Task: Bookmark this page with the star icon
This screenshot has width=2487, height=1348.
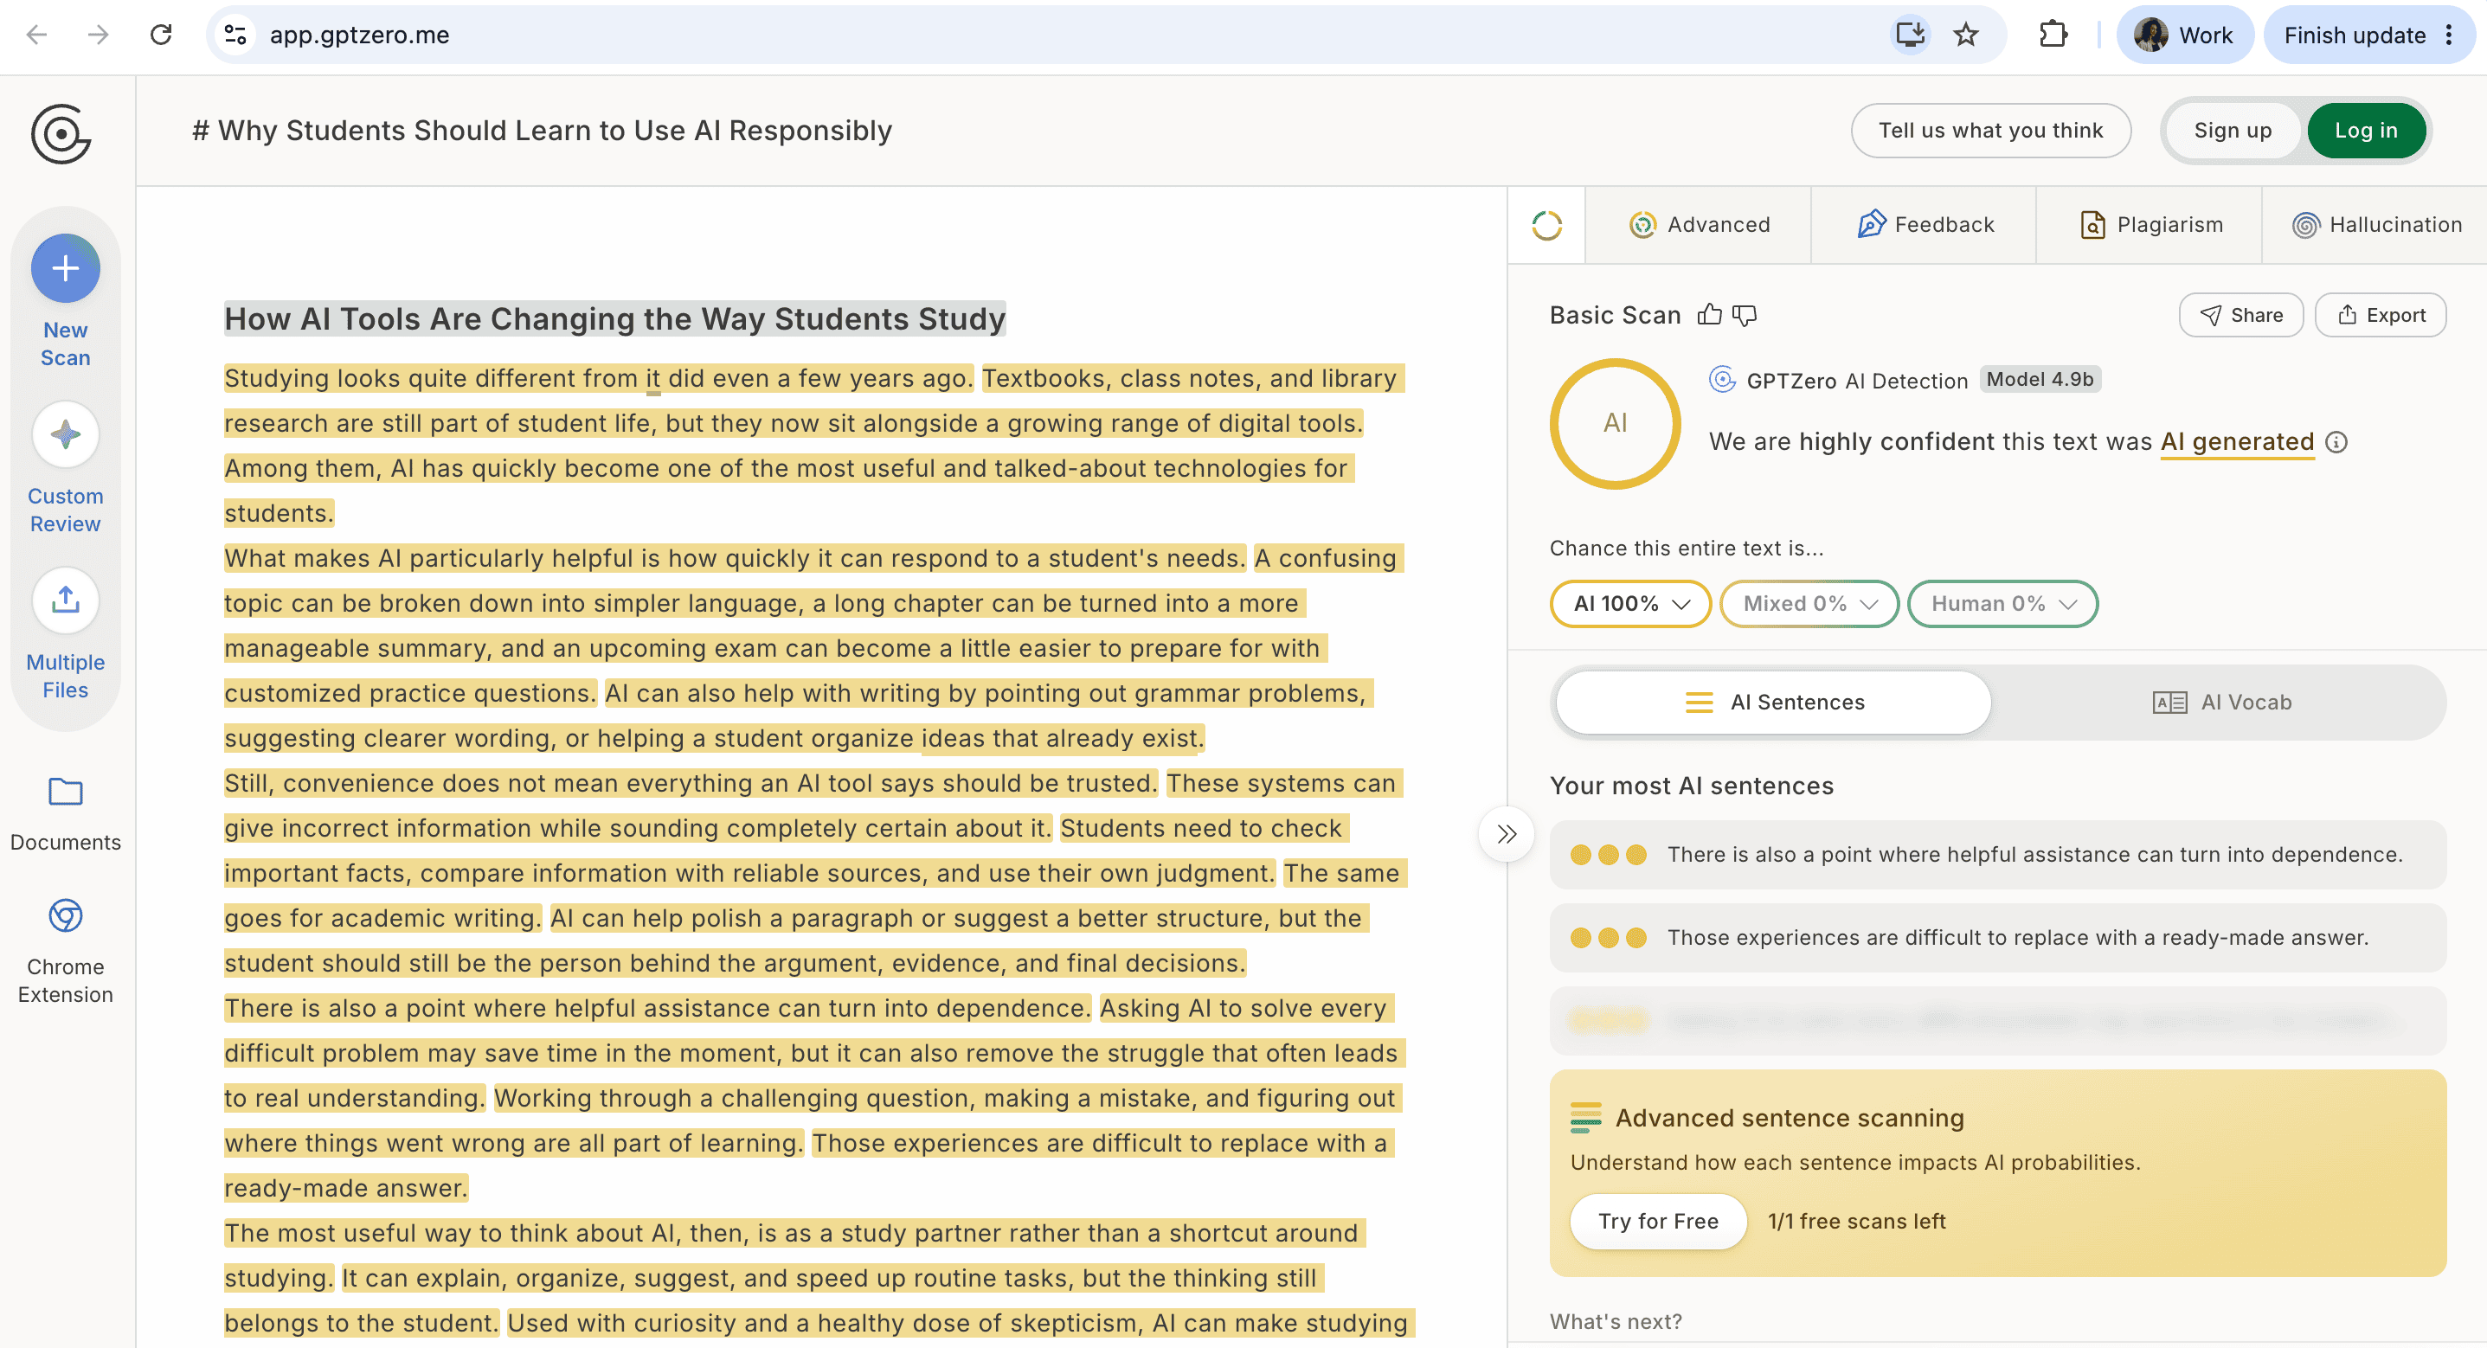Action: (1966, 35)
